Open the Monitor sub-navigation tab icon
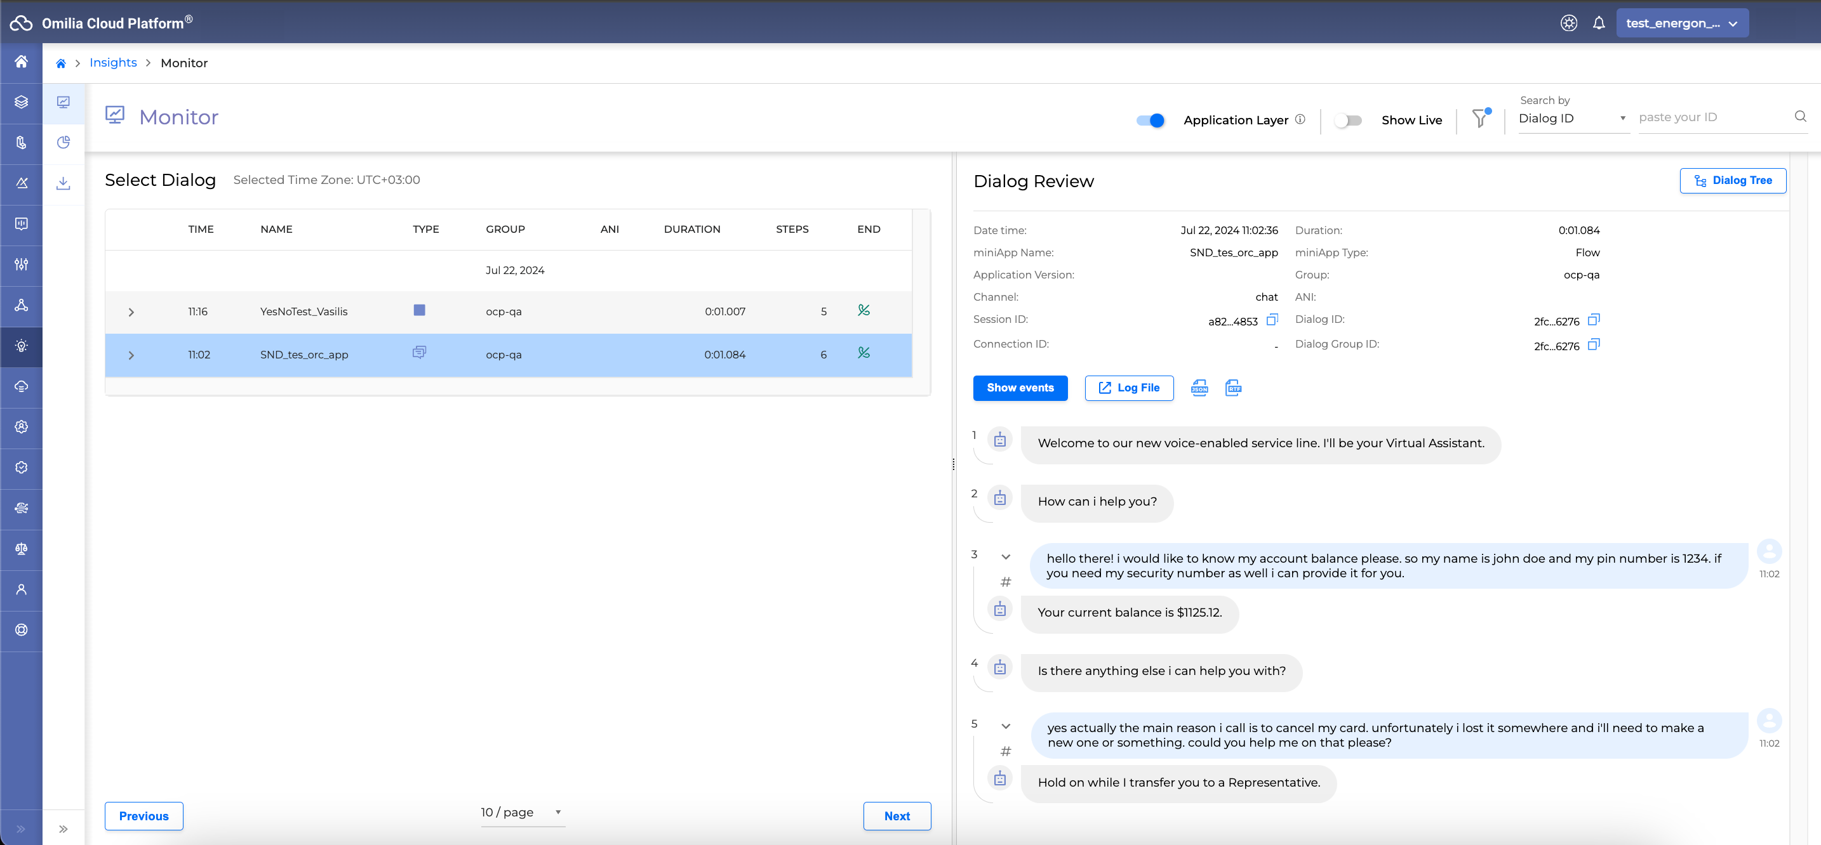The width and height of the screenshot is (1821, 845). coord(63,102)
